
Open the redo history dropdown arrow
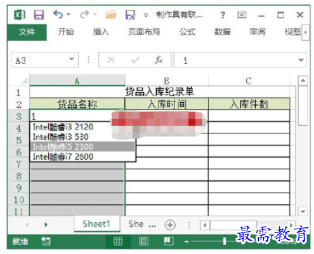pos(95,15)
